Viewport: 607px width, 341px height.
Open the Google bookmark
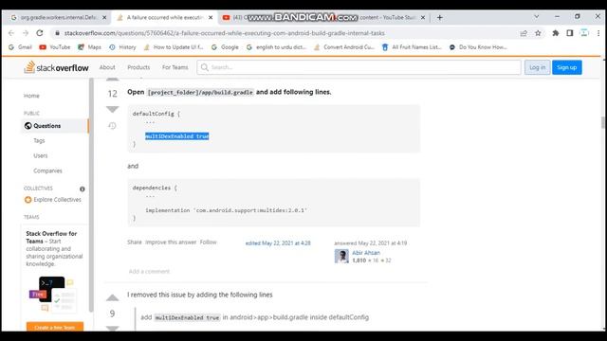225,47
